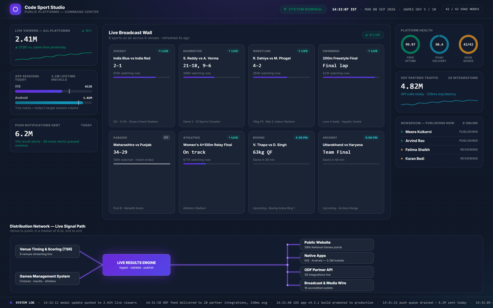Open the Athletics Women's 4×100m Relay card

coord(211,172)
